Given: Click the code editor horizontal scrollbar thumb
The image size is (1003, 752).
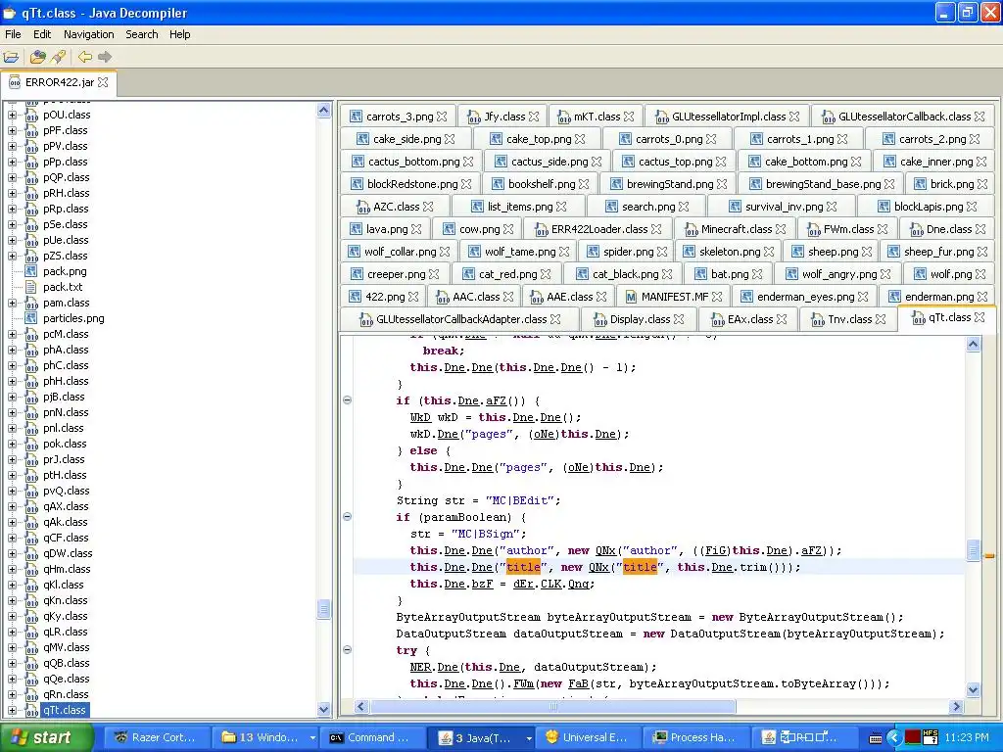Looking at the screenshot, I should [x=553, y=707].
